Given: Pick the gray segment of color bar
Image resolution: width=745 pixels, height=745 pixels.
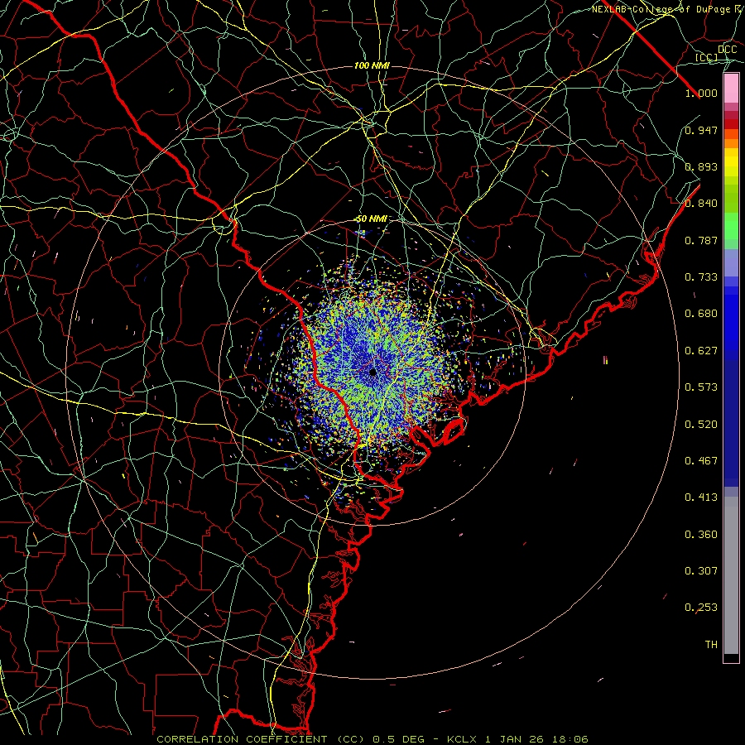Looking at the screenshot, I should click(731, 575).
